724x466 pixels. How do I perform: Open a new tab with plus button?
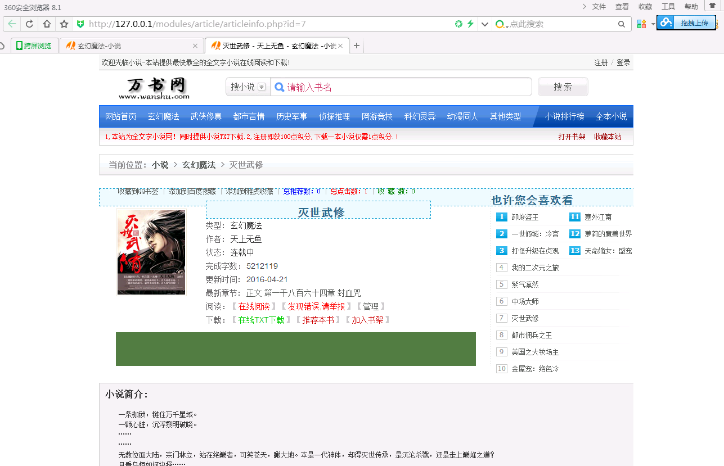(x=357, y=46)
